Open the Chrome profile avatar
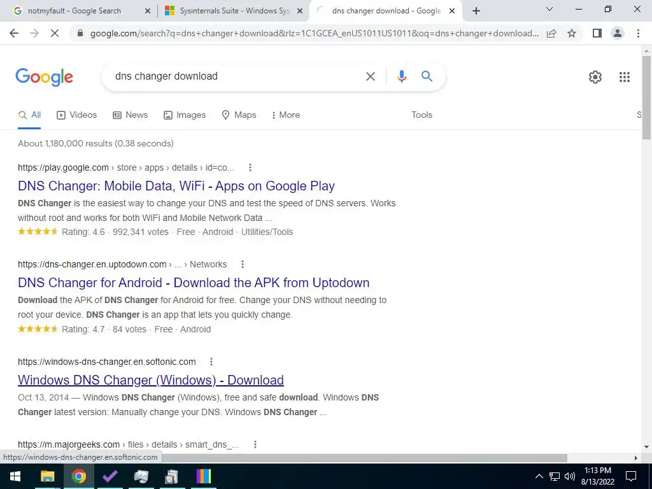The height and width of the screenshot is (489, 652). pos(618,33)
